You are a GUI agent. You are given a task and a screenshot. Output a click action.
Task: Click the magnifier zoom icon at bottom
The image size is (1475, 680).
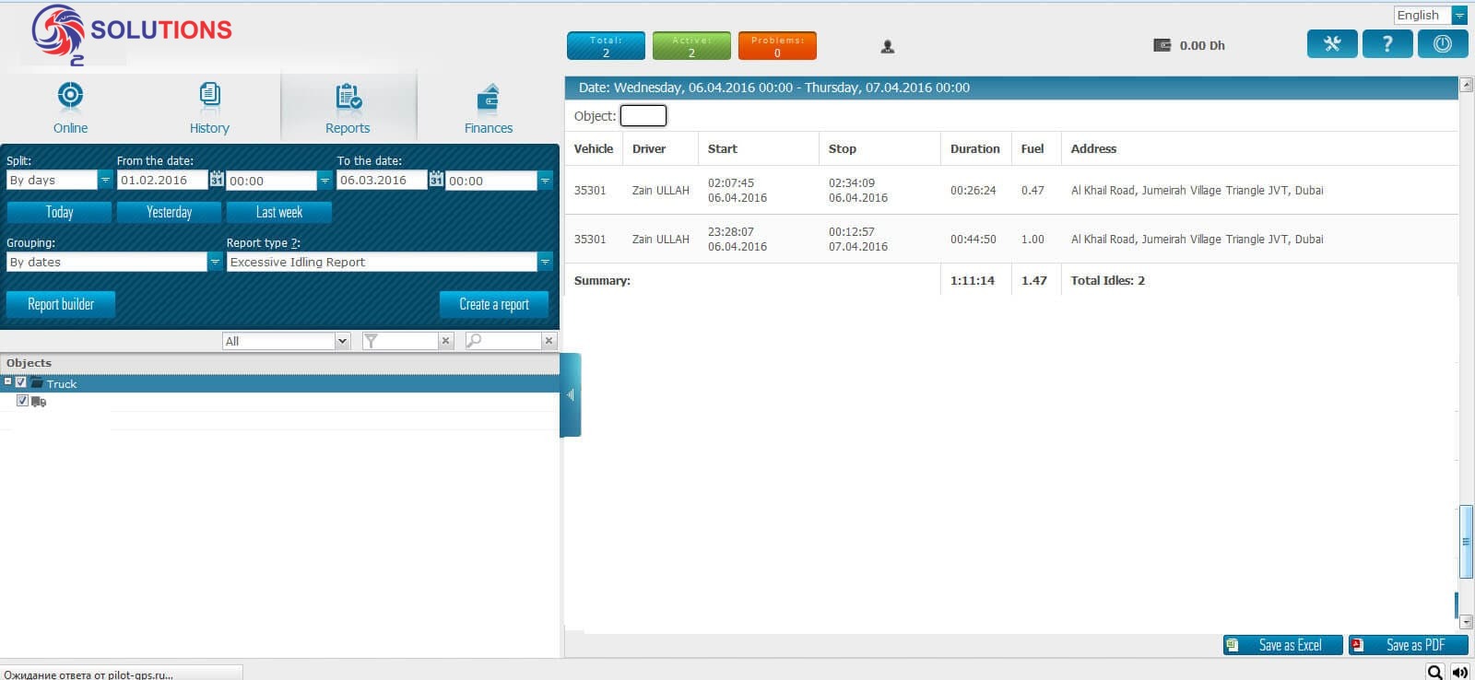[x=1435, y=672]
